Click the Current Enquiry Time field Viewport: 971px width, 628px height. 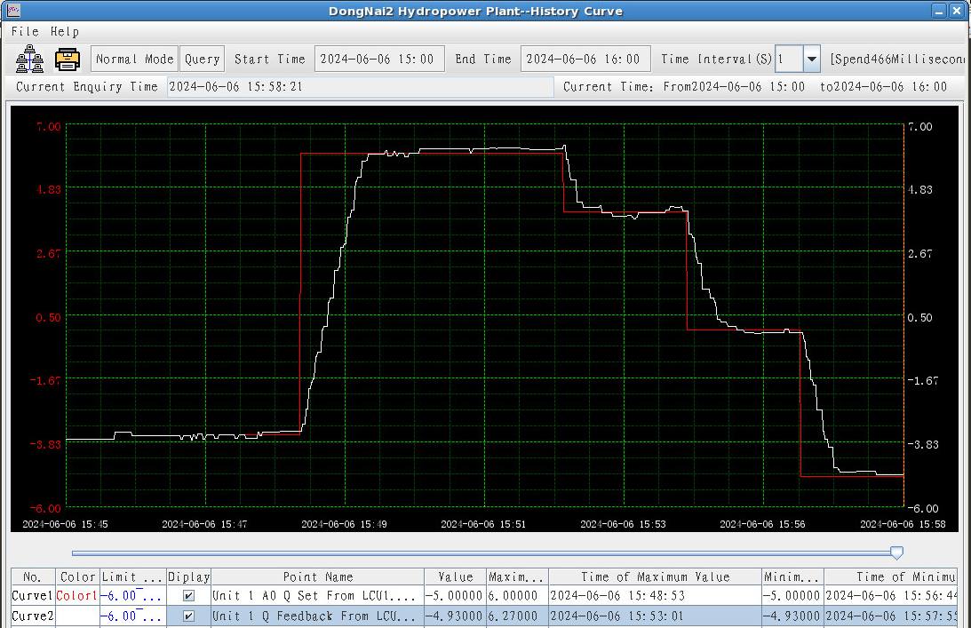(x=358, y=87)
